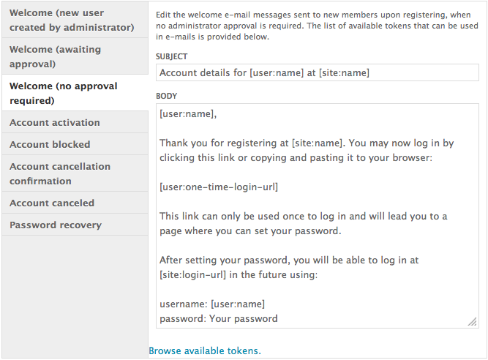Place cursor on the "[user:name]," greeting line
488x360 pixels.
click(188, 114)
